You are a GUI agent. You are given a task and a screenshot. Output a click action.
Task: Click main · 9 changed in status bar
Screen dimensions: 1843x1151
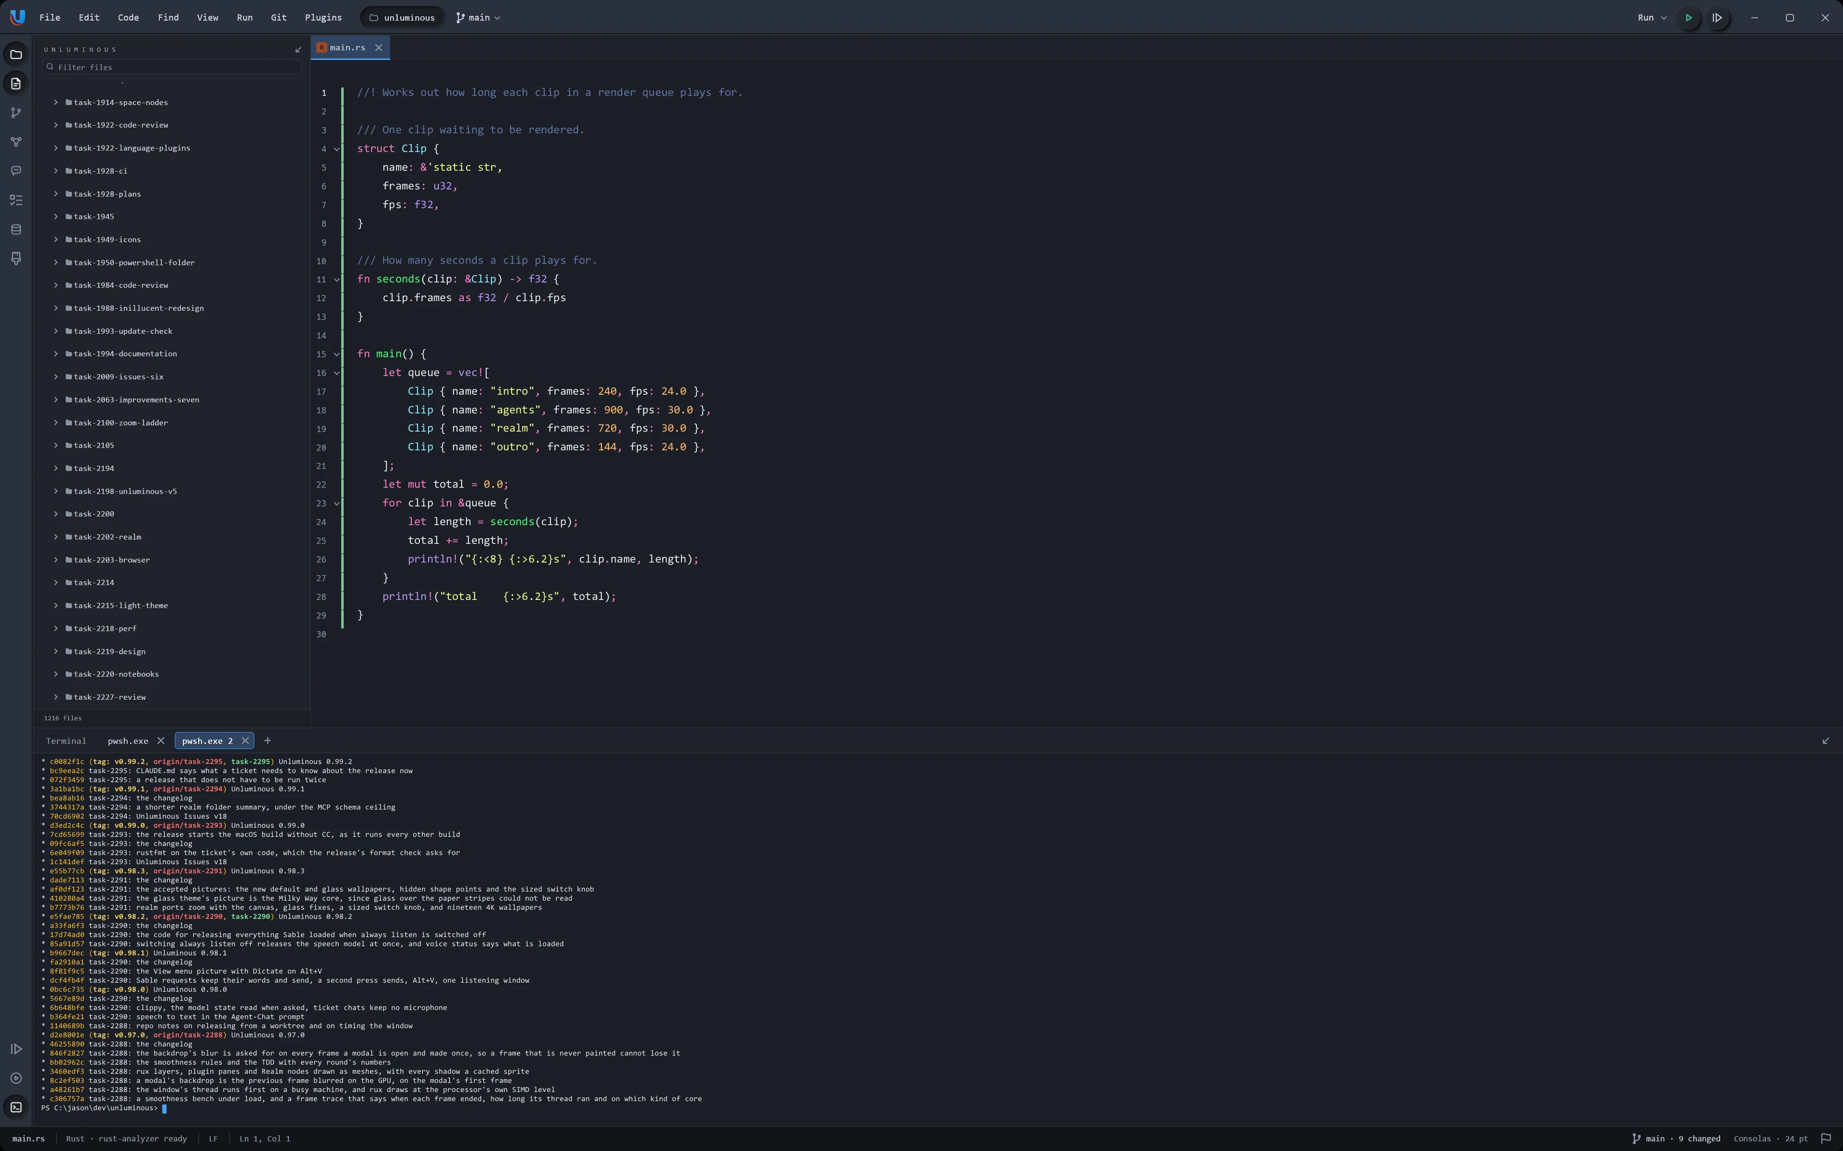(x=1675, y=1139)
